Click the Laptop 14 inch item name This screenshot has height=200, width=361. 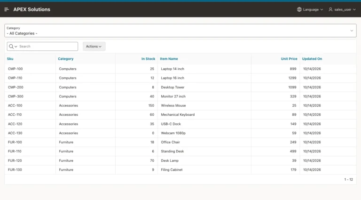tap(173, 69)
